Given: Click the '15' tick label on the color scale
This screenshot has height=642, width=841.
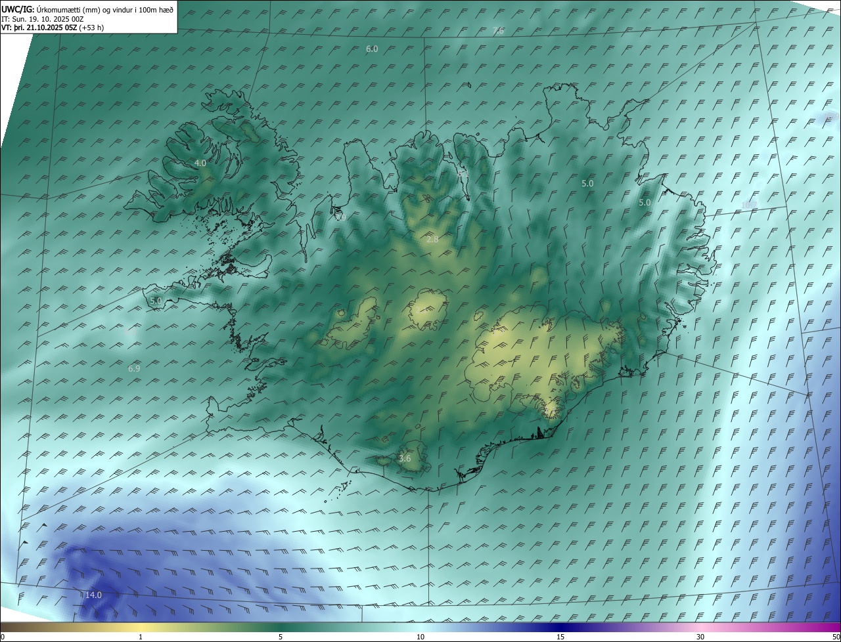Looking at the screenshot, I should (x=560, y=637).
